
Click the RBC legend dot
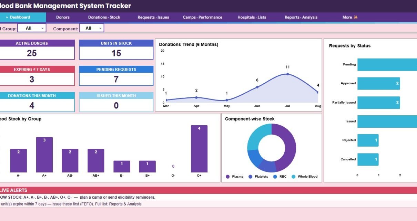275,177
